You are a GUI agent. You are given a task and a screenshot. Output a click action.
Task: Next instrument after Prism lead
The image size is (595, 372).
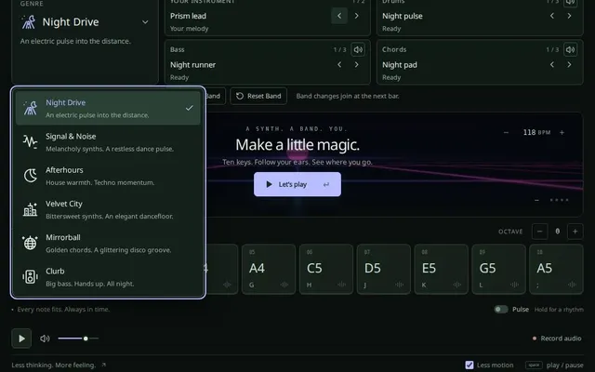356,16
